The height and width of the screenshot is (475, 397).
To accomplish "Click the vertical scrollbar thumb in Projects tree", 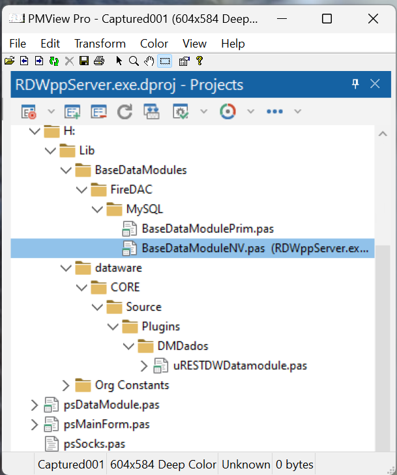I will pos(383,349).
